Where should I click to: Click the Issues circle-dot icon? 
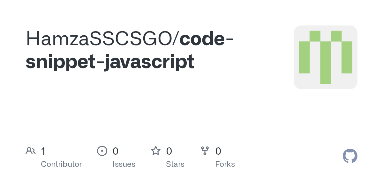[x=102, y=151]
